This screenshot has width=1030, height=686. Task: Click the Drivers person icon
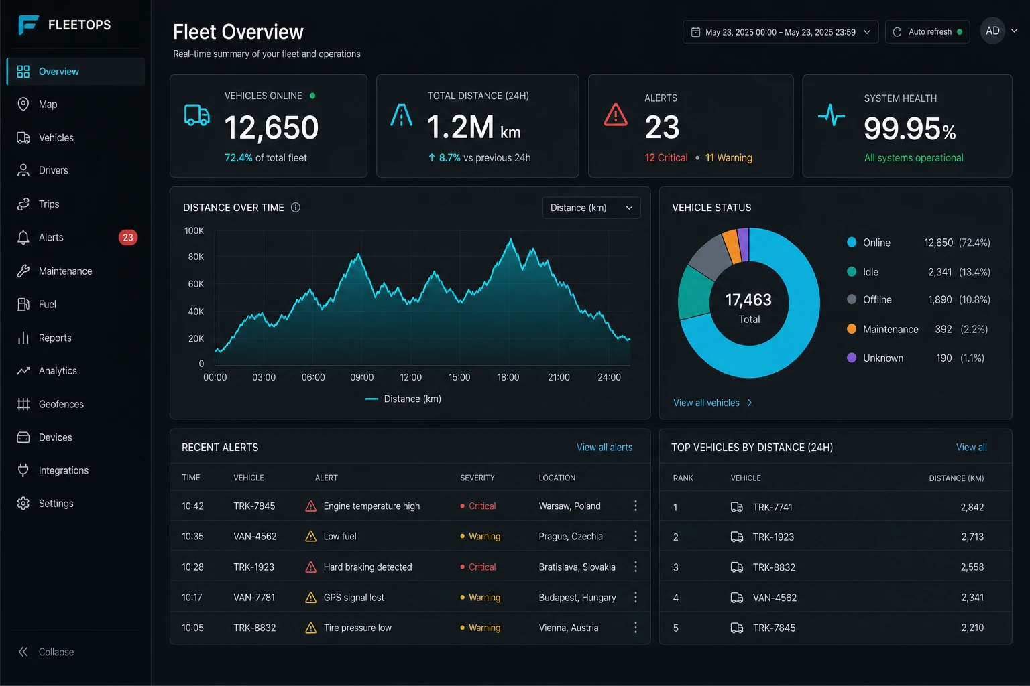[x=23, y=170]
